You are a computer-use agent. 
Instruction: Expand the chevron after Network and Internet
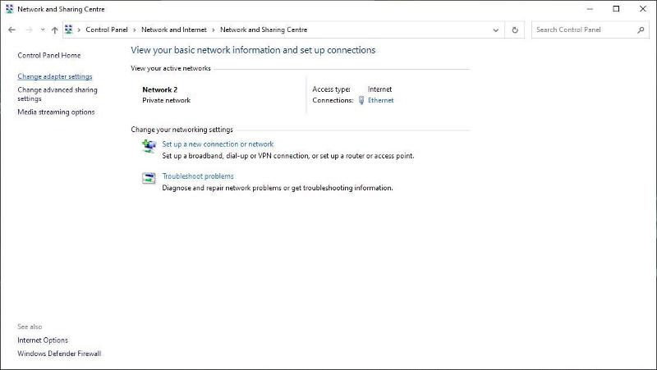tap(214, 30)
